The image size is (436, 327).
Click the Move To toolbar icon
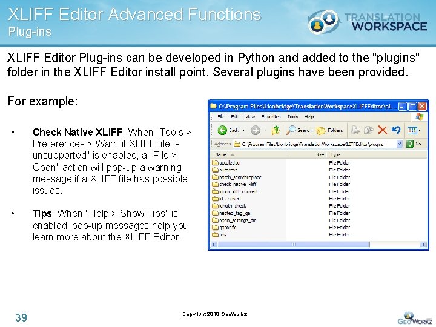[x=355, y=130]
